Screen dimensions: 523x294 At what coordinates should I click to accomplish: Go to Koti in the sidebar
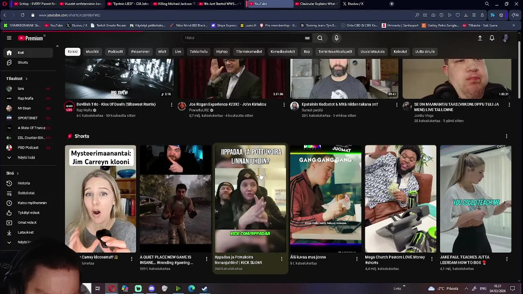point(28,53)
